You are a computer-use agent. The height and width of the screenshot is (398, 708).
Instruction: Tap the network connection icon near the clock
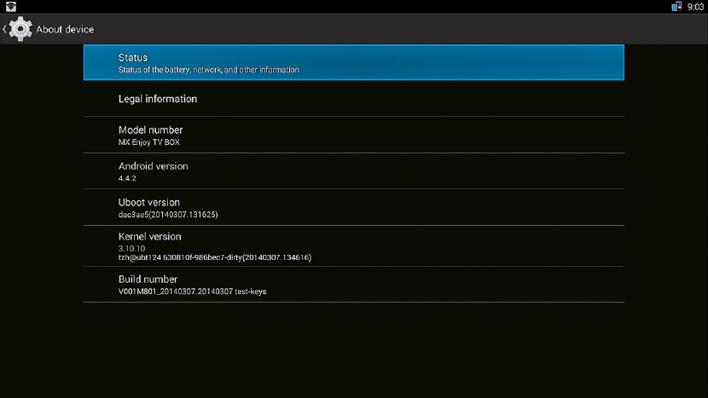tap(676, 6)
